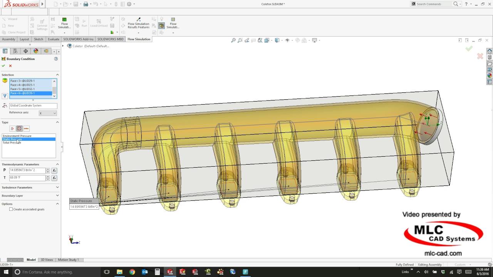Screen dimensions: 493x277
Task: Expand the Turbulence Parameters section
Action: tap(30, 187)
